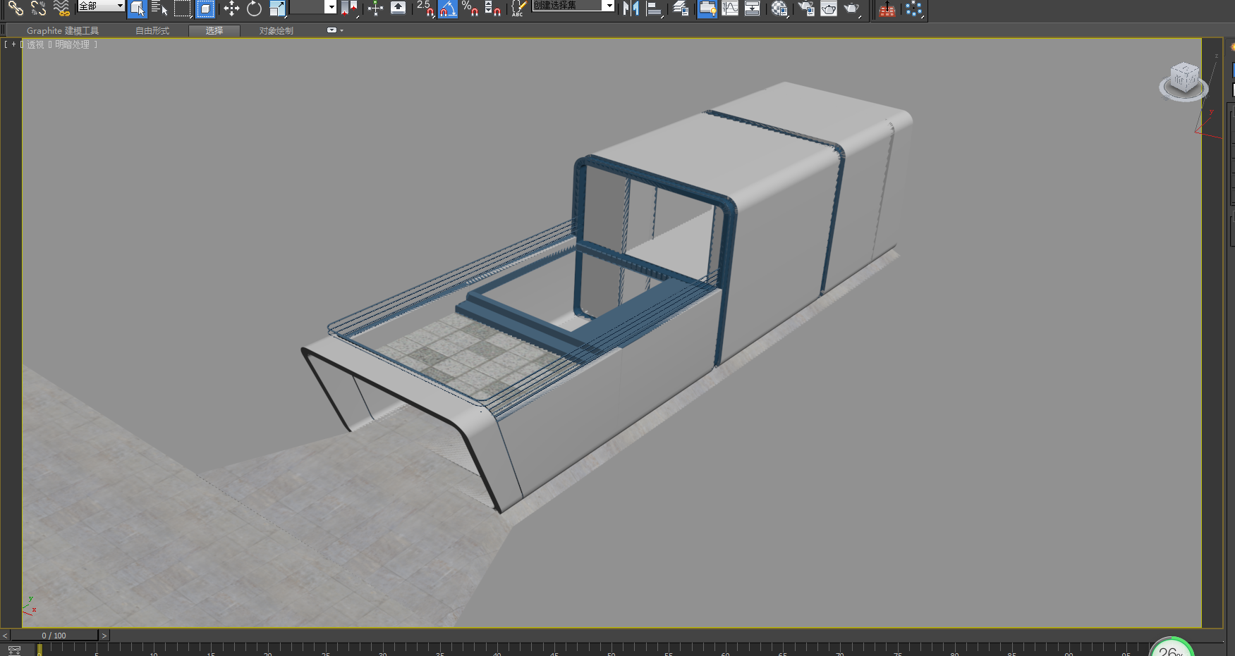The width and height of the screenshot is (1235, 656).
Task: Click the Mirror tool icon
Action: pos(631,8)
